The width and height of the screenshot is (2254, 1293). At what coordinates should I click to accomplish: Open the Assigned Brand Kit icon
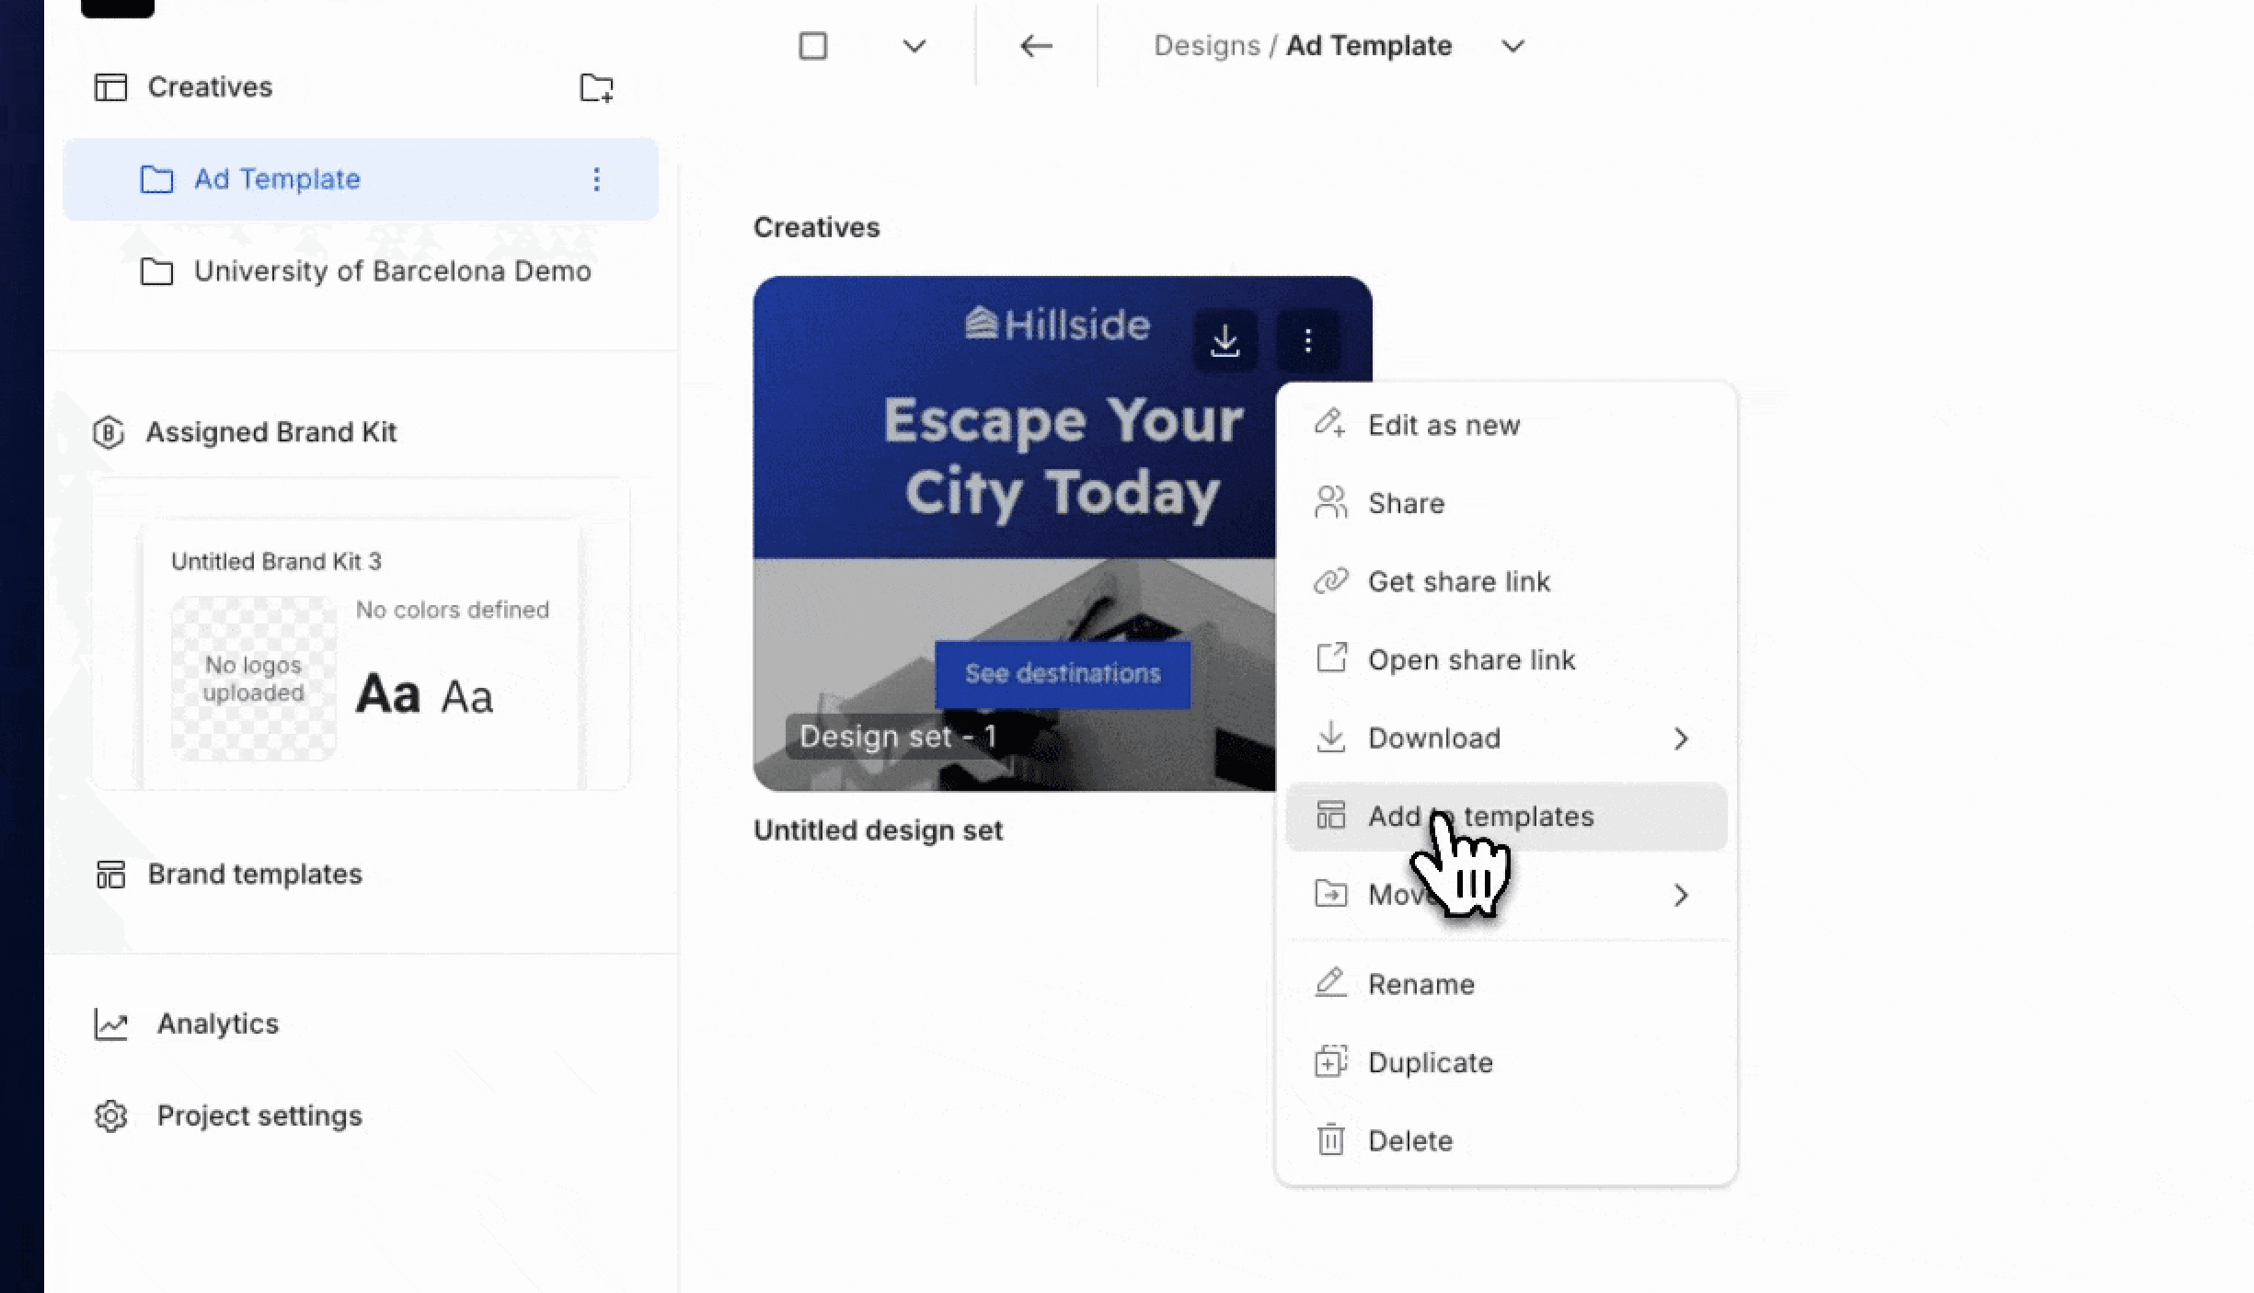point(109,432)
